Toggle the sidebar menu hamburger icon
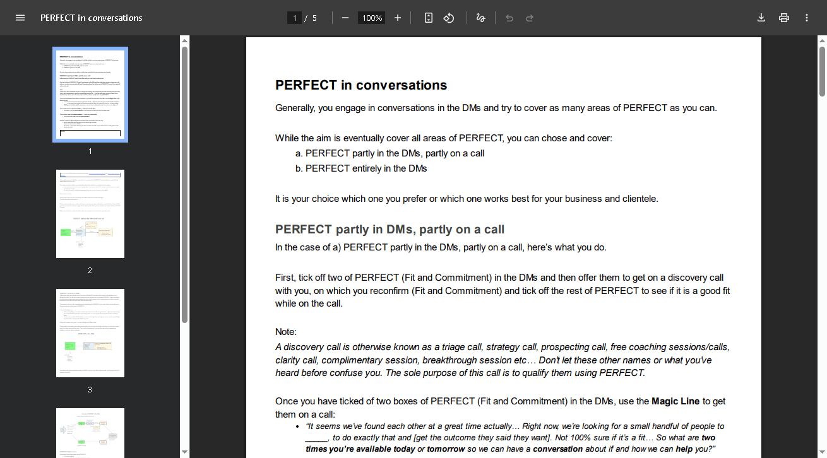Image resolution: width=827 pixels, height=458 pixels. (x=20, y=18)
